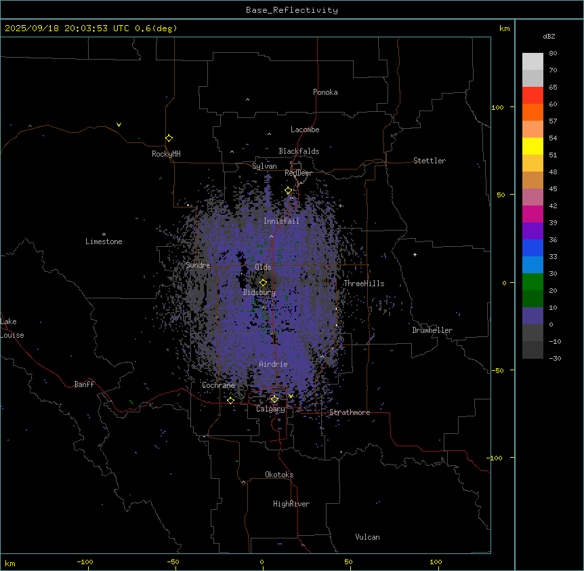Click the yellow diamond marker above Calgary label

pyautogui.click(x=274, y=399)
